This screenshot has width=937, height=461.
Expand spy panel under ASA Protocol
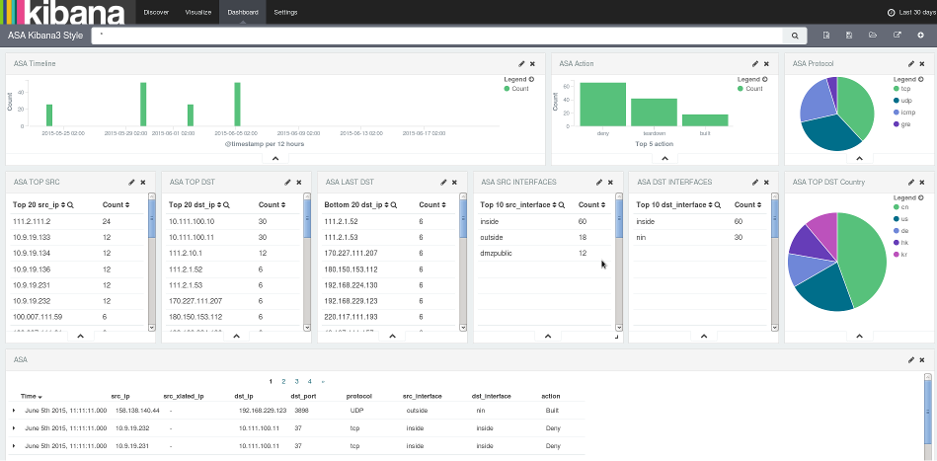pos(859,158)
